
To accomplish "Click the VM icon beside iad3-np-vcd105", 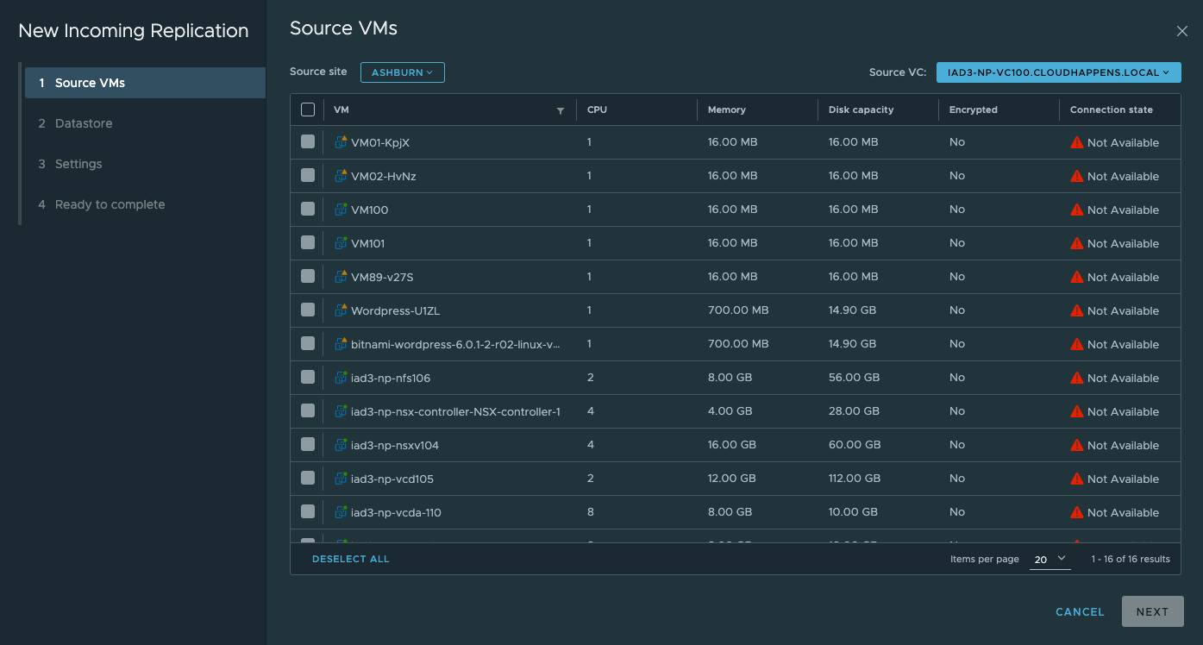I will tap(341, 479).
